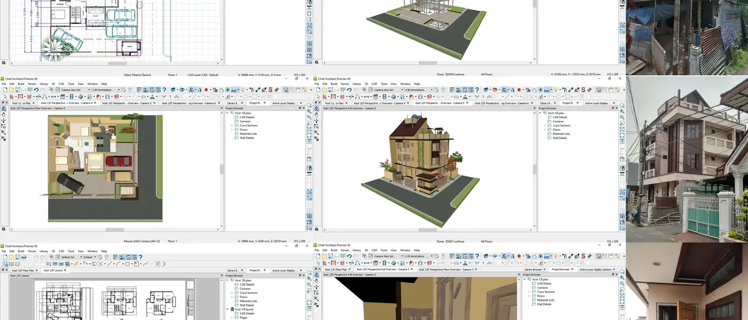Open Terrain menu in Camera 4 window
Viewport: 748px width, 320px height.
coord(32,84)
